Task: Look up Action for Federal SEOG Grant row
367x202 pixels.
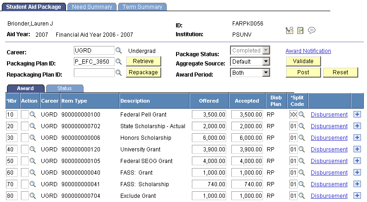Action: pos(33,161)
